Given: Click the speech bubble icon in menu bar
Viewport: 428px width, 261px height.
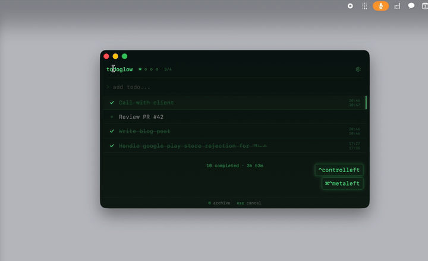Looking at the screenshot, I should [x=411, y=6].
